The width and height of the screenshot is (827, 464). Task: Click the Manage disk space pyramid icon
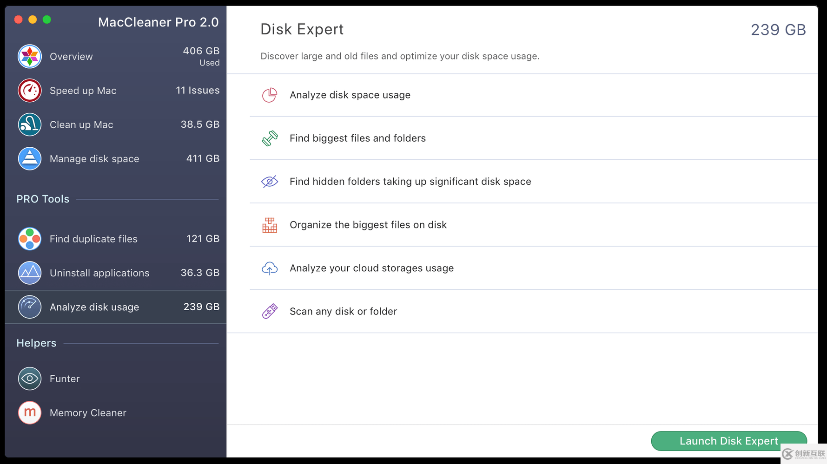pyautogui.click(x=29, y=158)
